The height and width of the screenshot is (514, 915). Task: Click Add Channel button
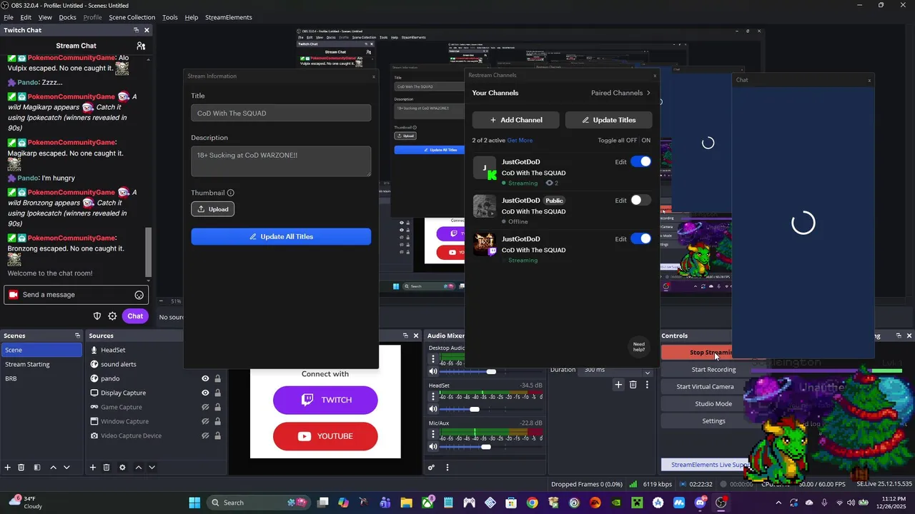click(516, 120)
